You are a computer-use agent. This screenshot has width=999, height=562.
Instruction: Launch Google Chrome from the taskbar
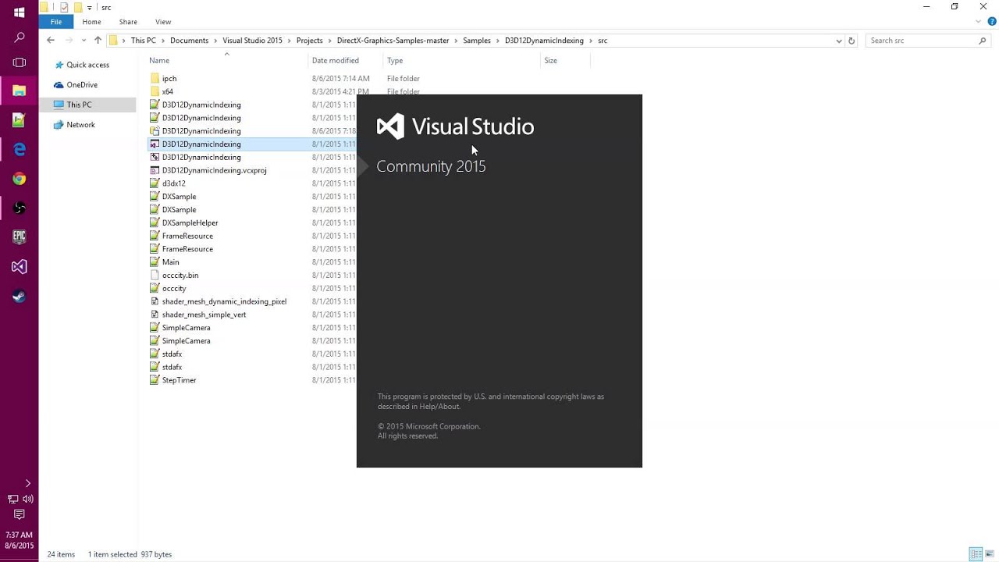pyautogui.click(x=20, y=179)
